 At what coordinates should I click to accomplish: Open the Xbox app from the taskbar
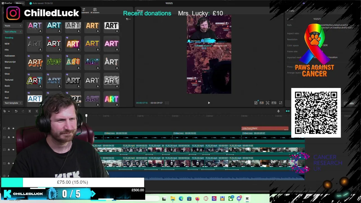click(231, 199)
